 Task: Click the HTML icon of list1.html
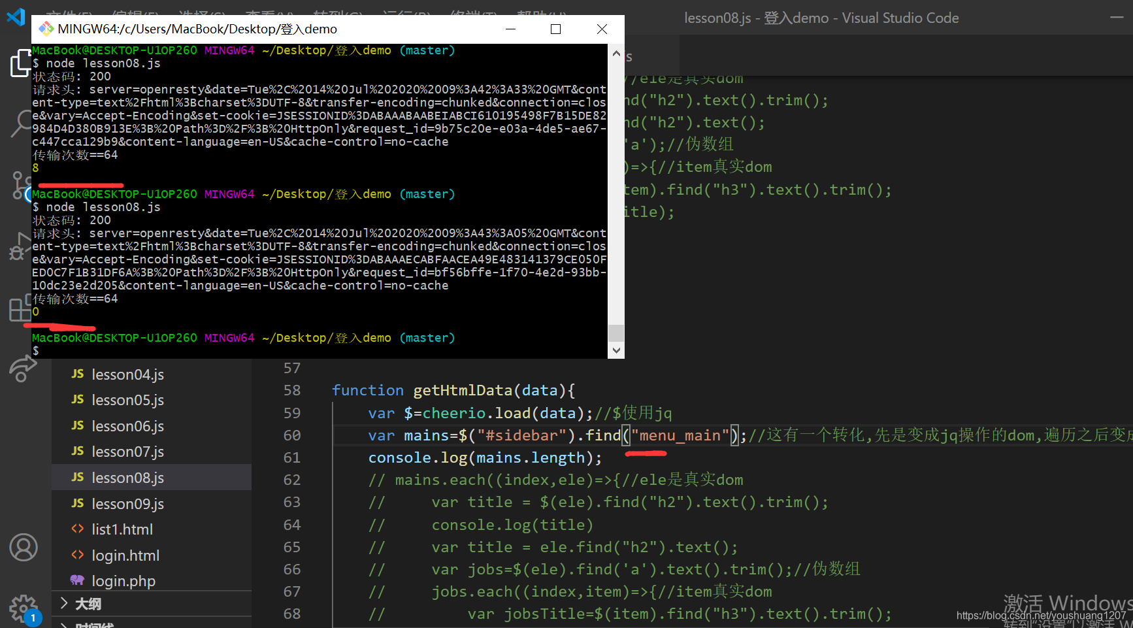click(78, 529)
